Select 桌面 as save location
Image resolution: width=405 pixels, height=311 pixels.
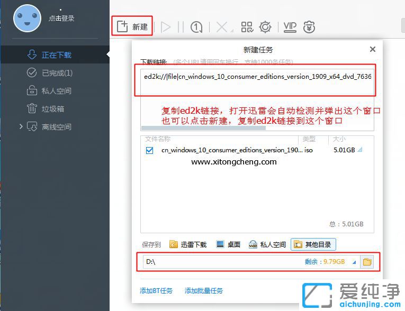click(x=228, y=244)
